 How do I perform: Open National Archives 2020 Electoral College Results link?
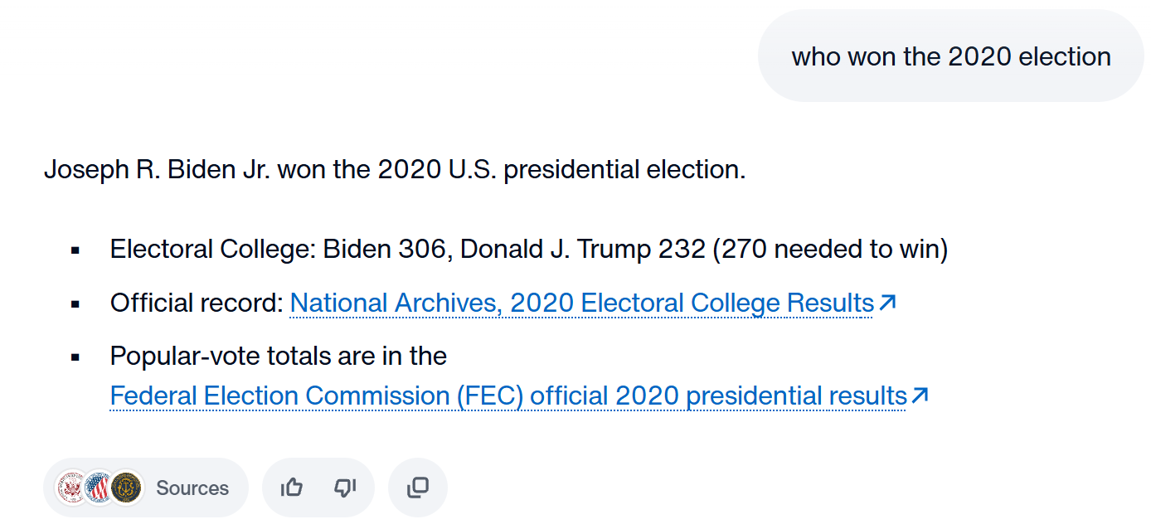581,303
